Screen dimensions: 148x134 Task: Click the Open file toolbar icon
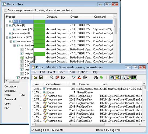pyautogui.click(x=36, y=77)
